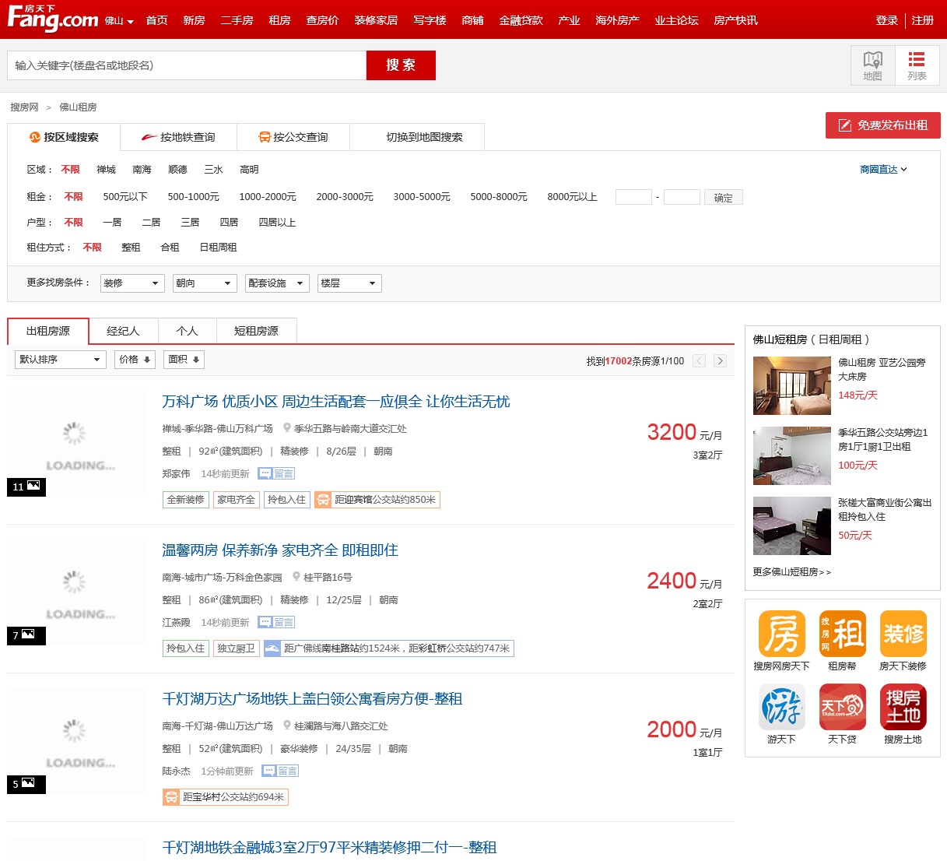Image resolution: width=947 pixels, height=861 pixels.
Task: Open 搜房土地 app icon
Action: (903, 707)
